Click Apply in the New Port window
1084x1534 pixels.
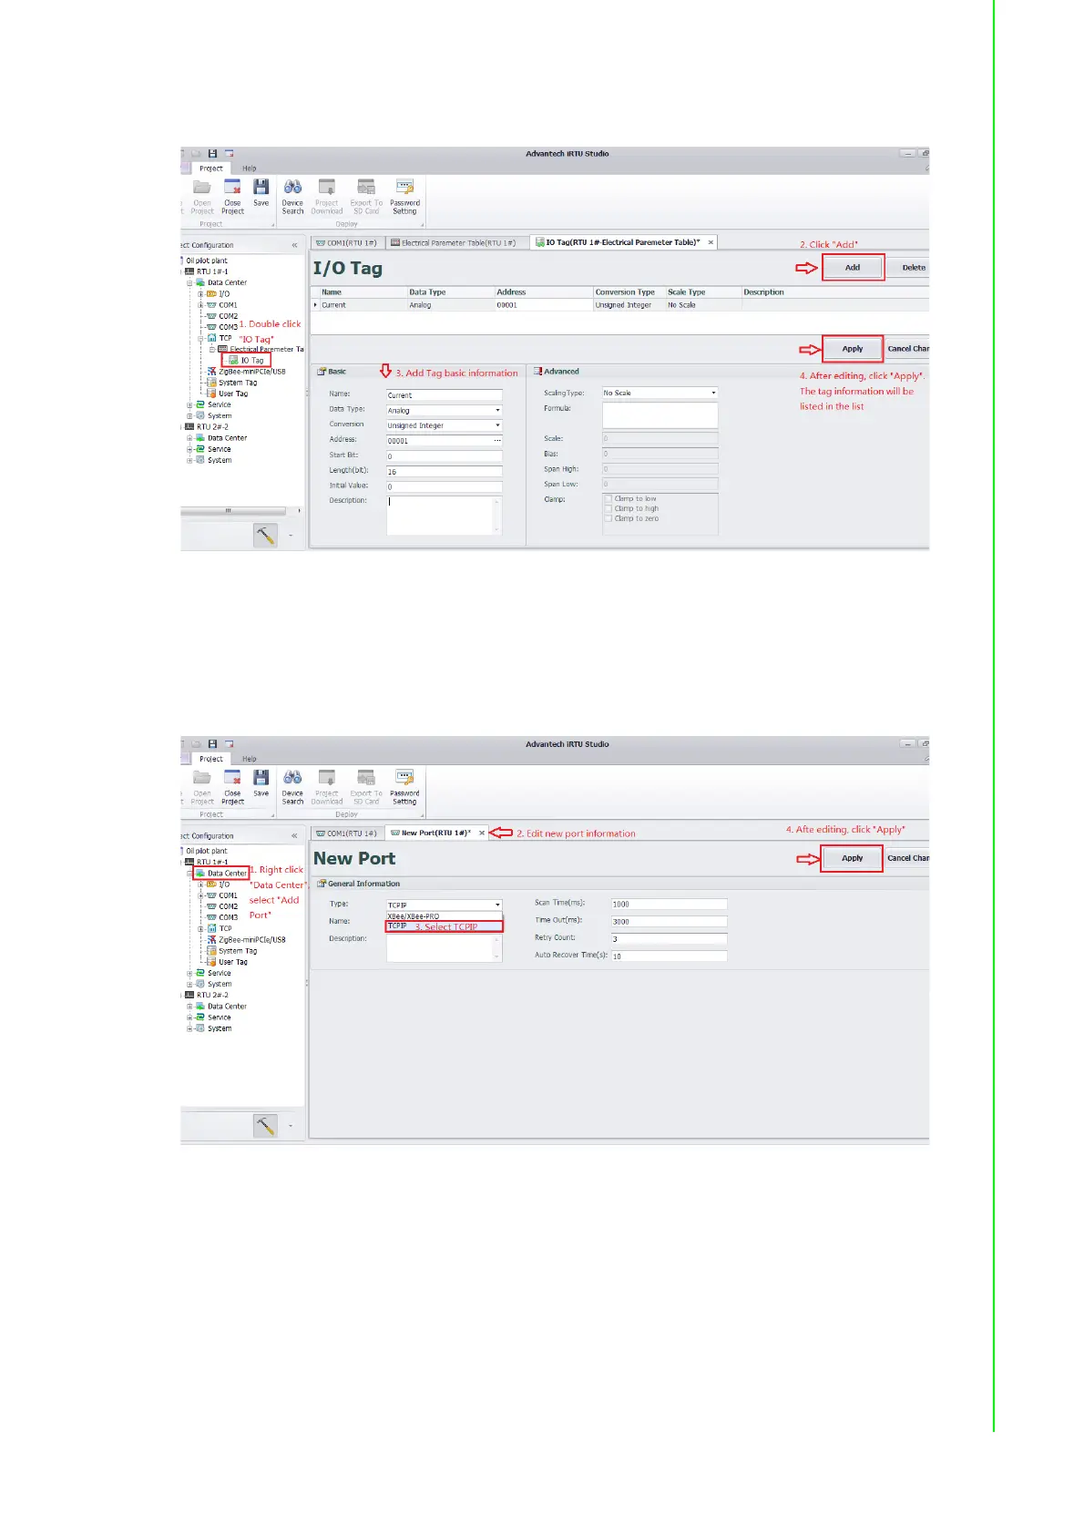pos(852,858)
